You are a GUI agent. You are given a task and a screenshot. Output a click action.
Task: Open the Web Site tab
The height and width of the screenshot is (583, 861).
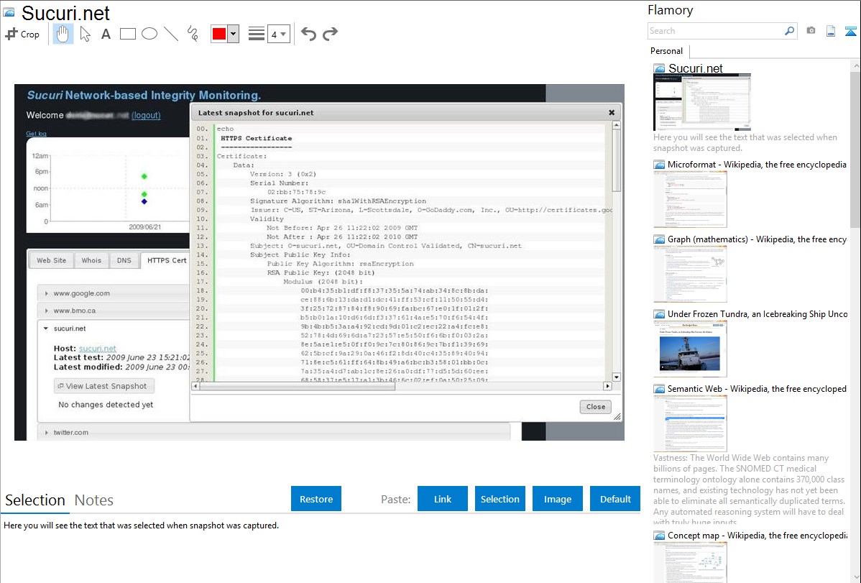[x=52, y=260]
